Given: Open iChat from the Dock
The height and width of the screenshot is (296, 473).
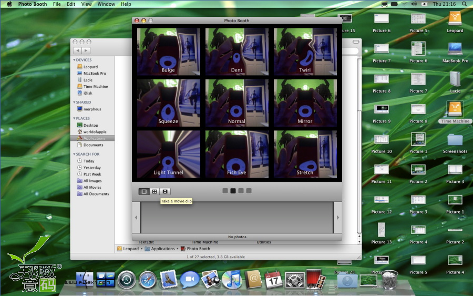Looking at the screenshot, I should (x=189, y=279).
